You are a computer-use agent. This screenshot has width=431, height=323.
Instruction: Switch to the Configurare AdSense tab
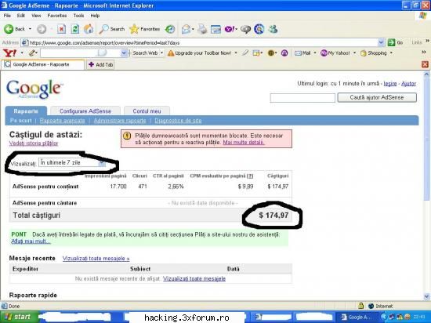(x=85, y=111)
